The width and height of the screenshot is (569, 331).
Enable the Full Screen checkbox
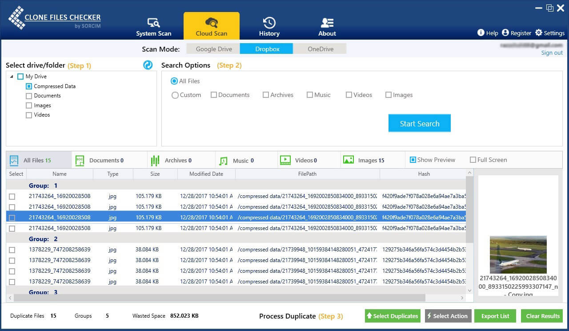click(473, 160)
